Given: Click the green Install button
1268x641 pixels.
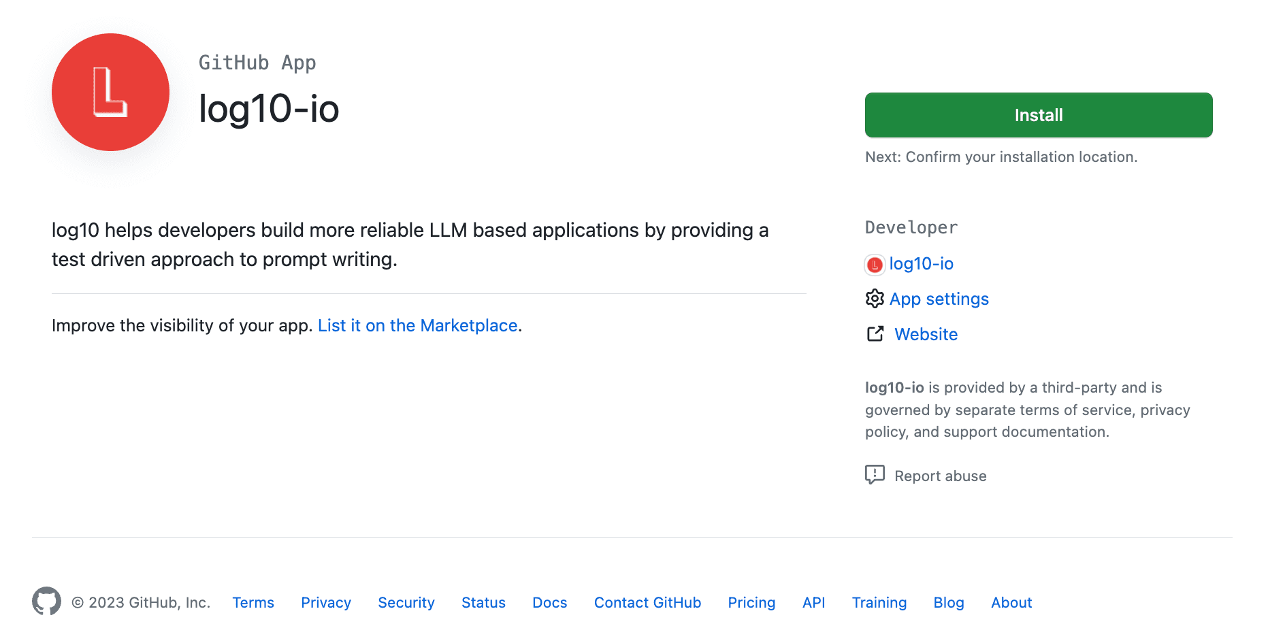Looking at the screenshot, I should click(1039, 115).
